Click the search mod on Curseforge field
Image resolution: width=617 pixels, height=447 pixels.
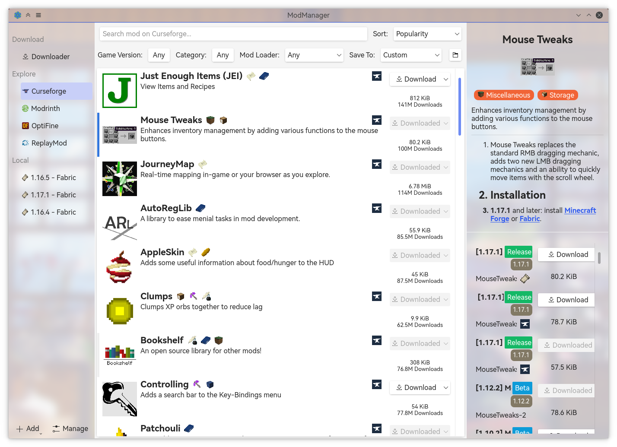[x=233, y=34]
